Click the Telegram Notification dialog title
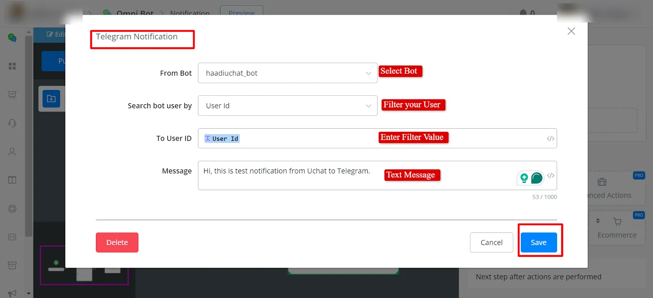 coord(137,37)
